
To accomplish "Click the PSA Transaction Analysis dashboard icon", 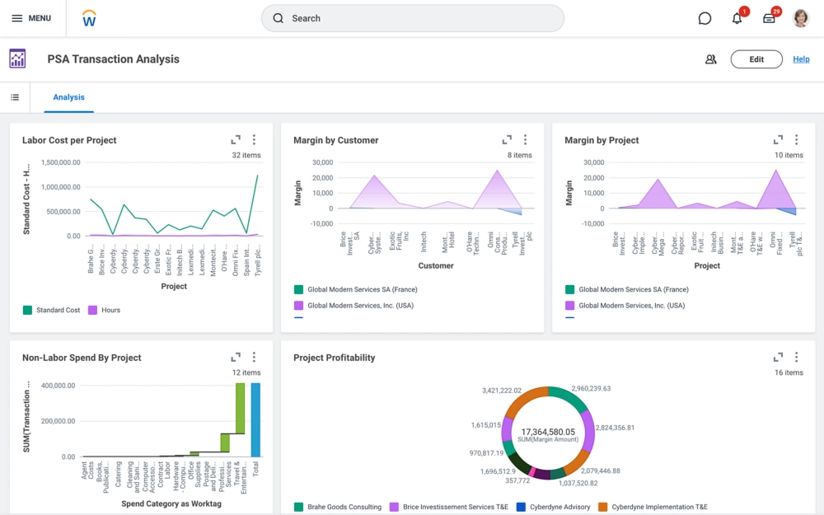I will click(17, 59).
